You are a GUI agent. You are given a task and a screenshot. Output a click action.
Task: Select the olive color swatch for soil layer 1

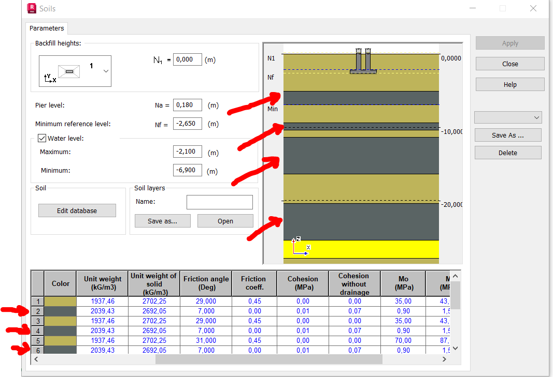click(60, 301)
